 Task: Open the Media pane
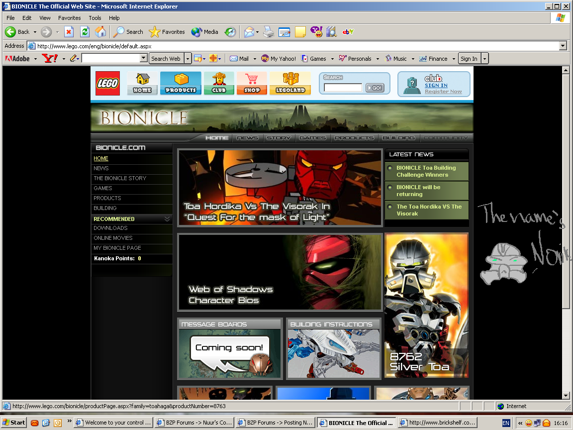[x=204, y=32]
